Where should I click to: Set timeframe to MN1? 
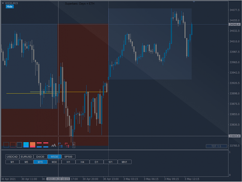124,162
